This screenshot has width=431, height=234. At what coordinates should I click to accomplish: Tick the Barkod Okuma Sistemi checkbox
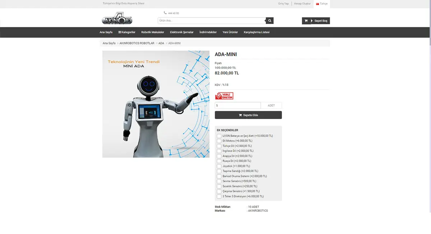[x=219, y=176]
